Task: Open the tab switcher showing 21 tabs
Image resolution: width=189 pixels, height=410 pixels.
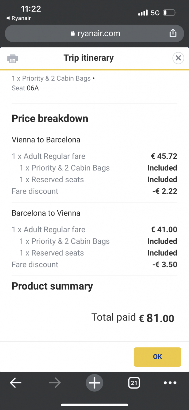Action: [134, 383]
